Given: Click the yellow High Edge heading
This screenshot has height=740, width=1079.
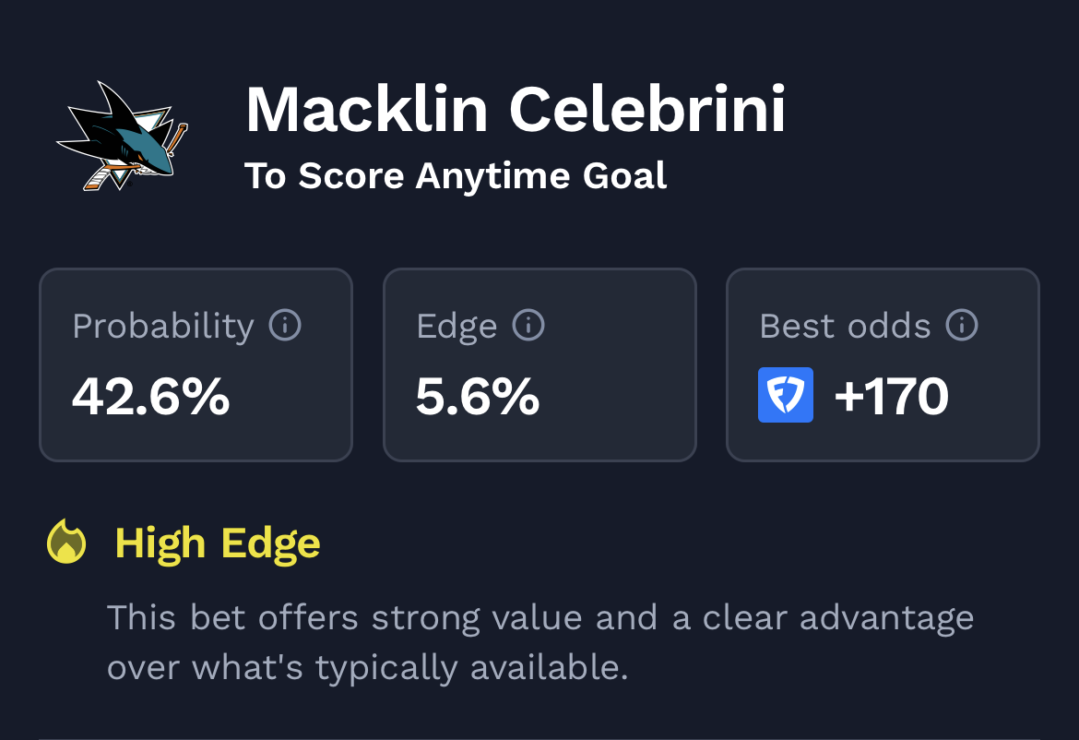Looking at the screenshot, I should click(218, 543).
